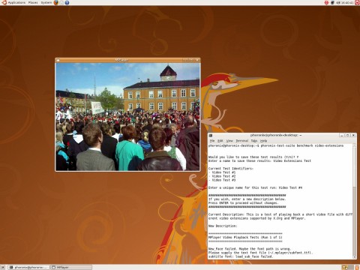Screen dimensions: 360x270
Task: Open the Trash icon in bottom panel
Action: pos(357,267)
